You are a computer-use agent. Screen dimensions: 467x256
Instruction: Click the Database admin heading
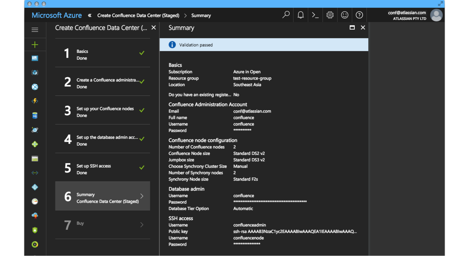click(186, 189)
